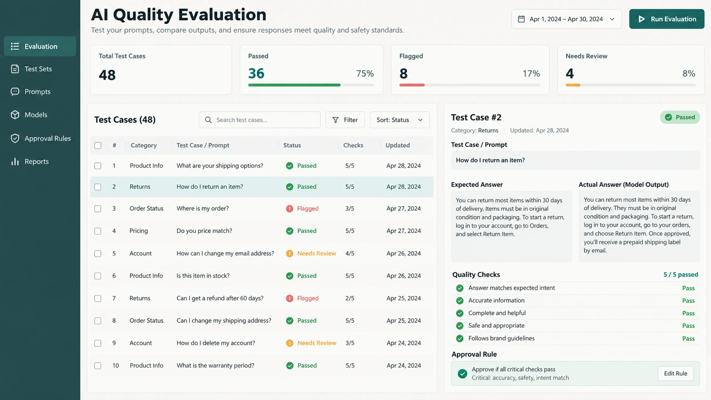The image size is (711, 400).
Task: Click Needs Review icon for email address row
Action: [x=290, y=253]
